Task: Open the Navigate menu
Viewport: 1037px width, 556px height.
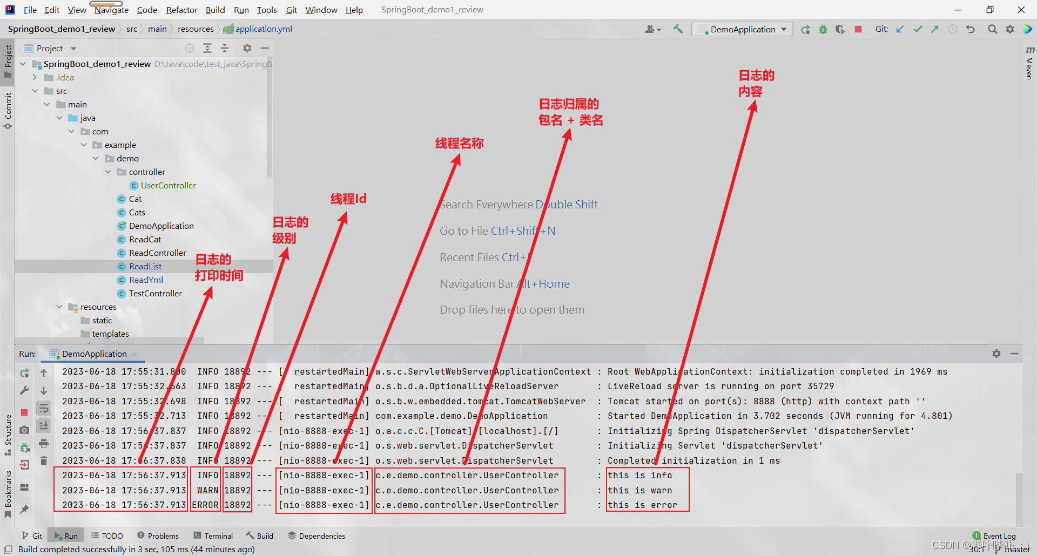Action: (x=111, y=10)
